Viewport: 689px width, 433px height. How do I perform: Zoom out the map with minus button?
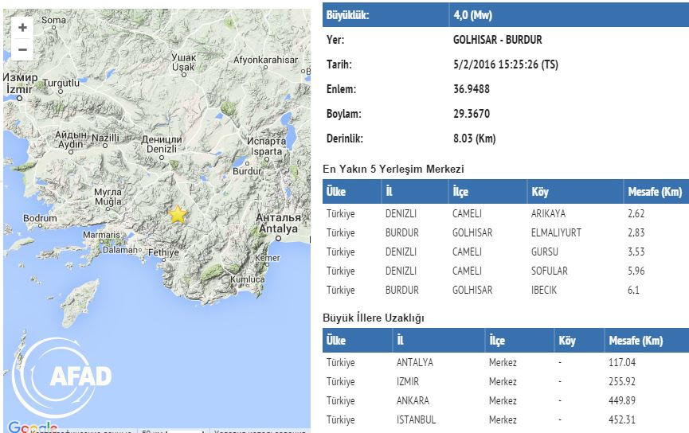22,49
